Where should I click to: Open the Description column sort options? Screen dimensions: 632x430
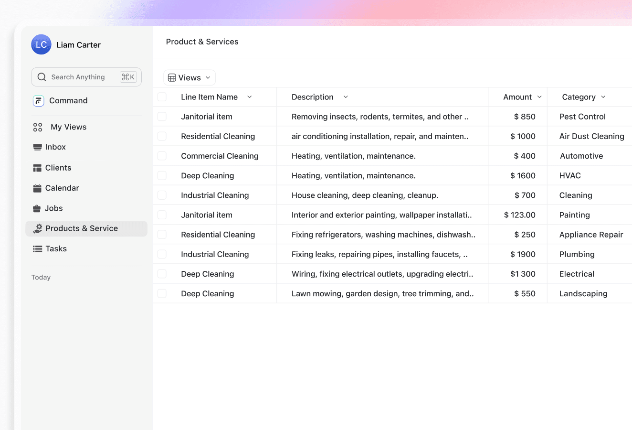(x=346, y=97)
